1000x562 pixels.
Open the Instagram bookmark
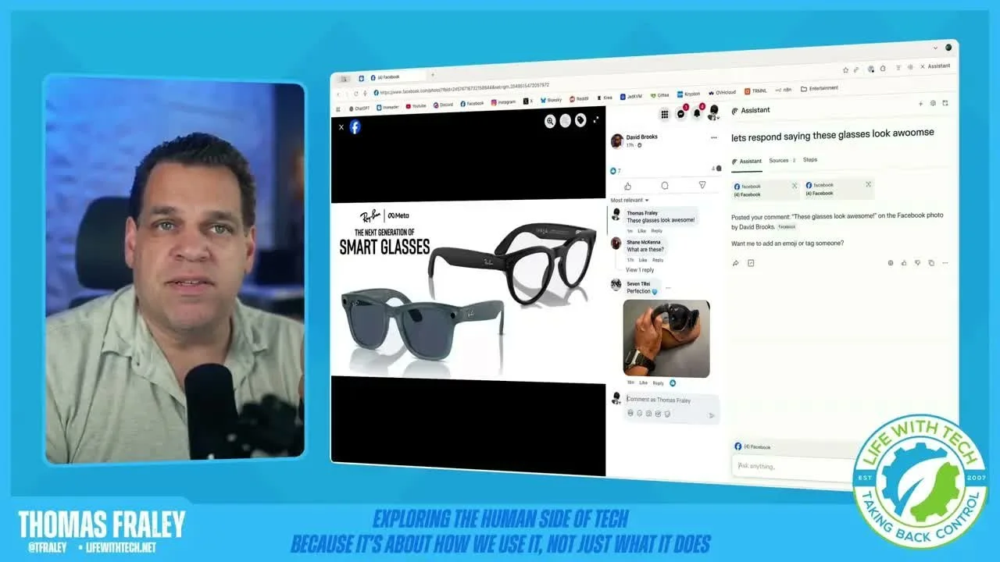tap(504, 102)
